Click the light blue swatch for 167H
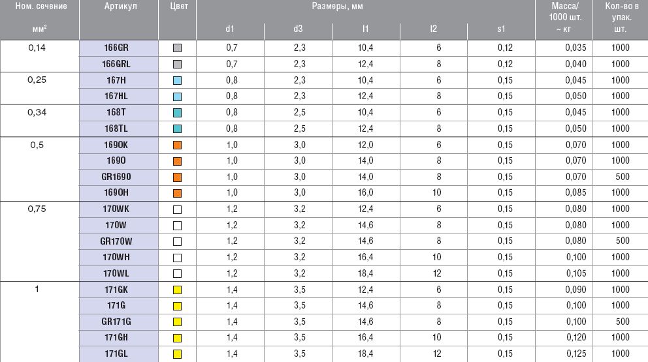 point(177,80)
